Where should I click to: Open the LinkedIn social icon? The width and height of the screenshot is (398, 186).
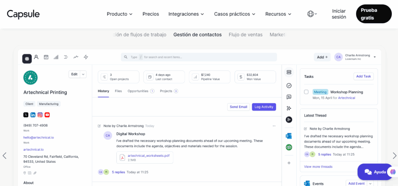point(33,115)
